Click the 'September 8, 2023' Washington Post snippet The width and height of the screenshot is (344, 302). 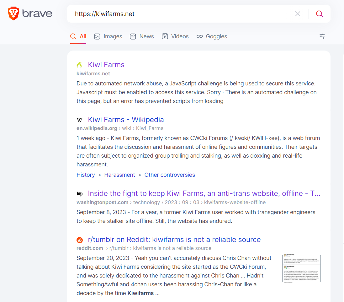pos(196,217)
